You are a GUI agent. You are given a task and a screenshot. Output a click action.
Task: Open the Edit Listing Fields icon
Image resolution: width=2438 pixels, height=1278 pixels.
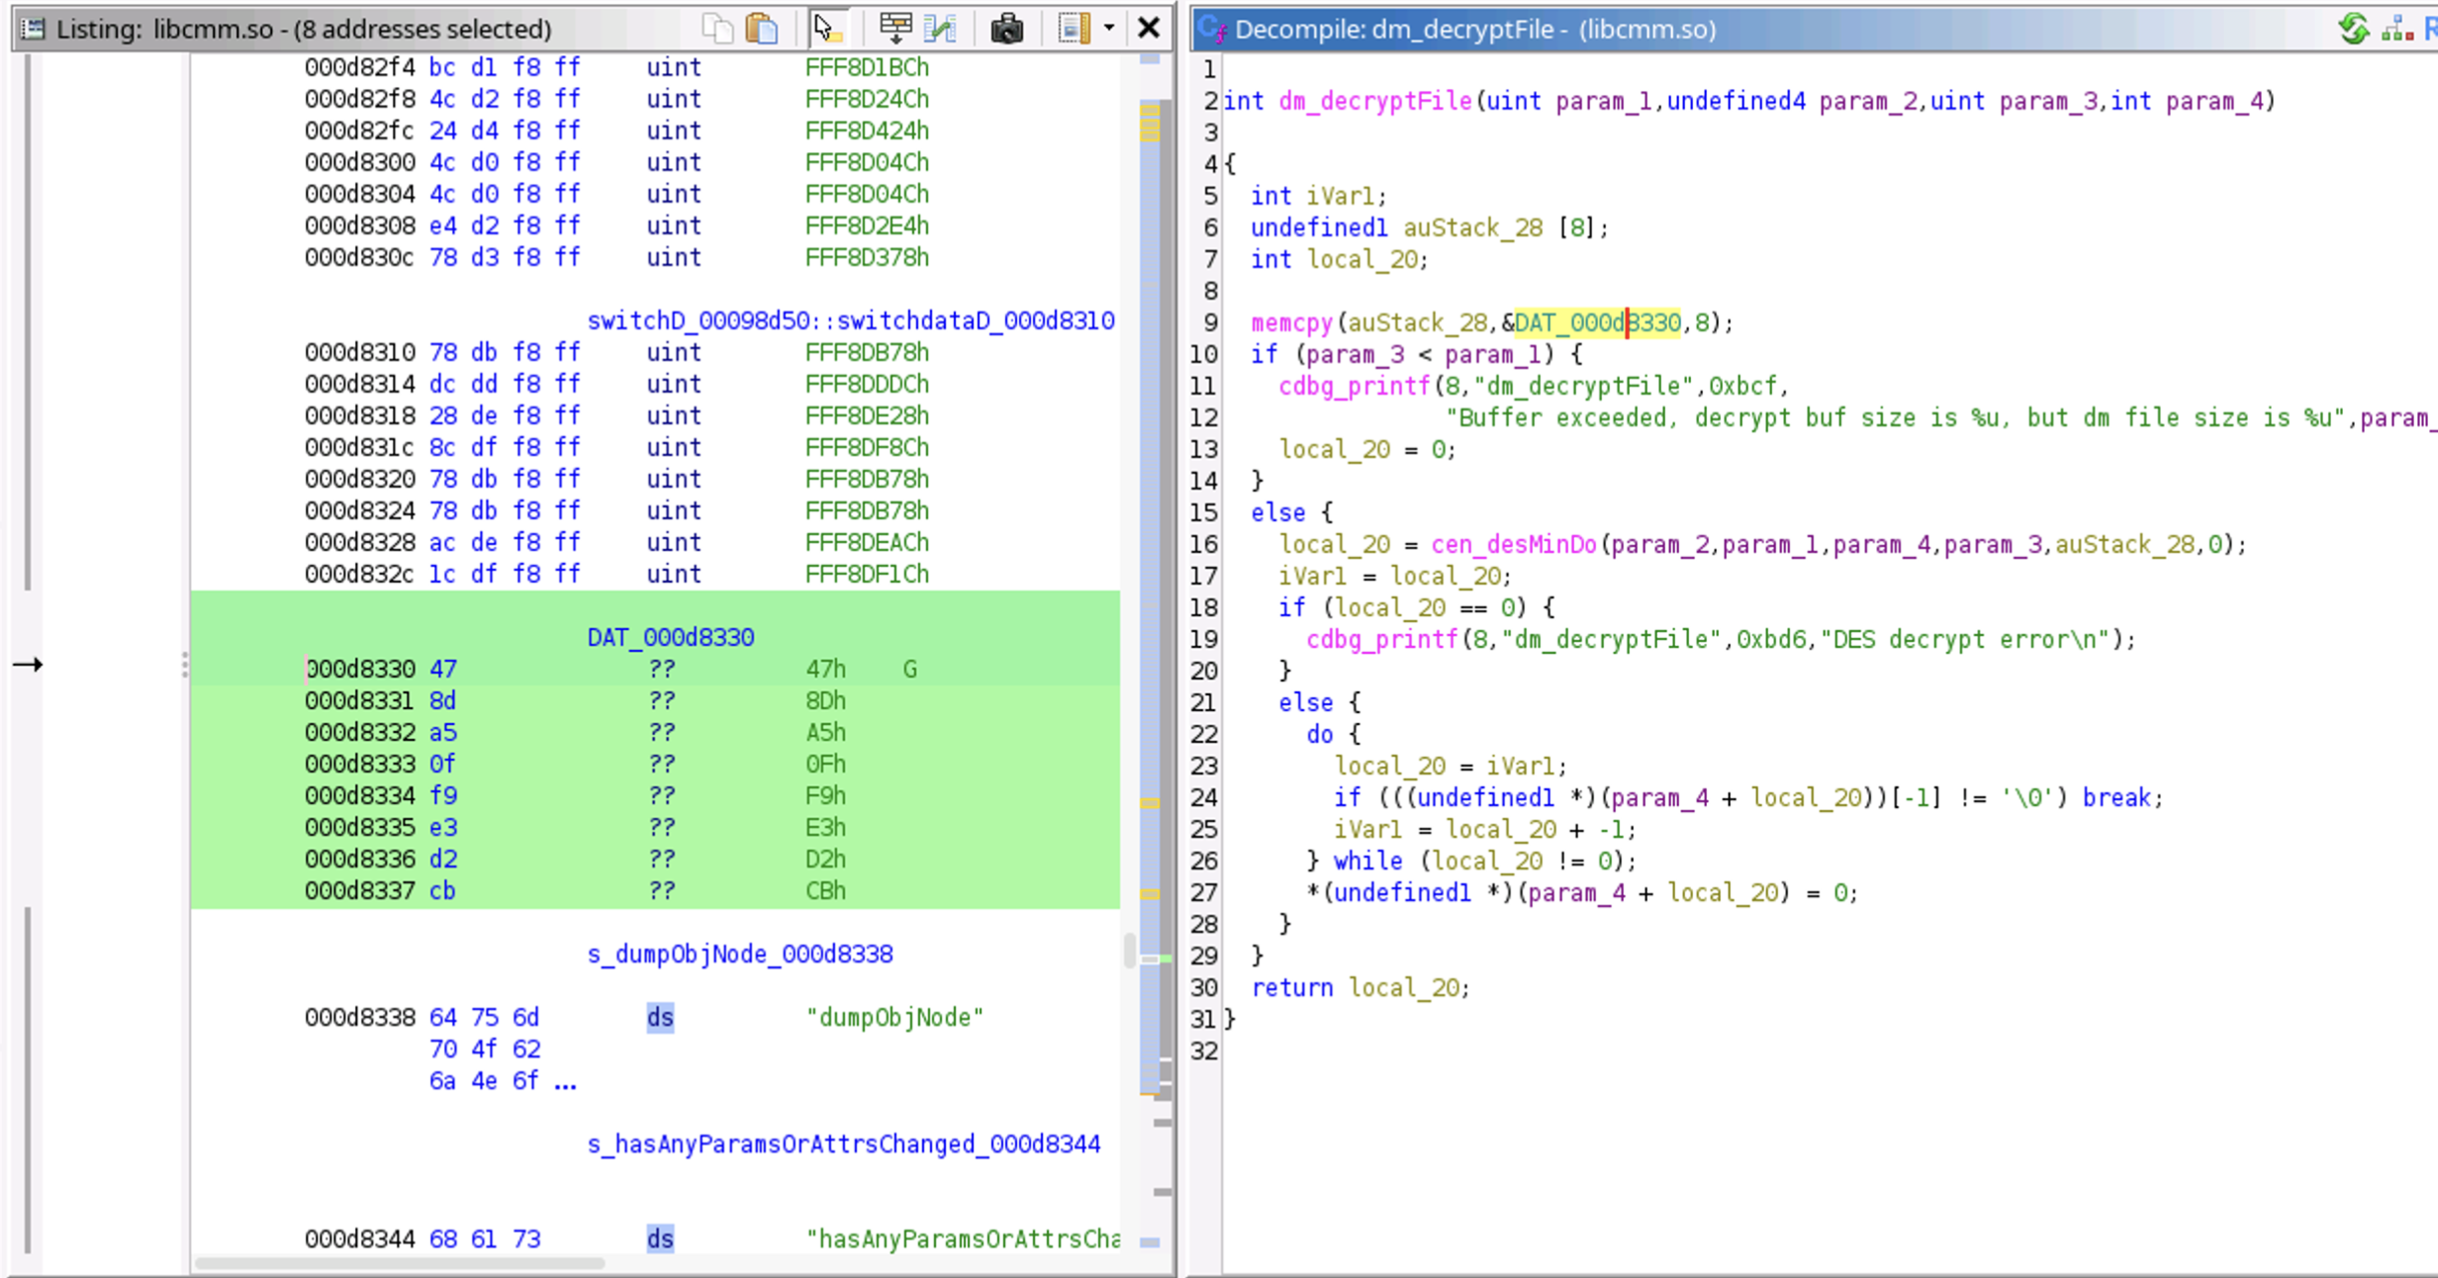tap(895, 29)
